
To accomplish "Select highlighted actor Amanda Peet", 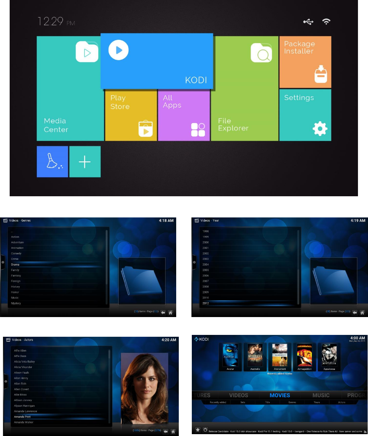I will pyautogui.click(x=60, y=417).
